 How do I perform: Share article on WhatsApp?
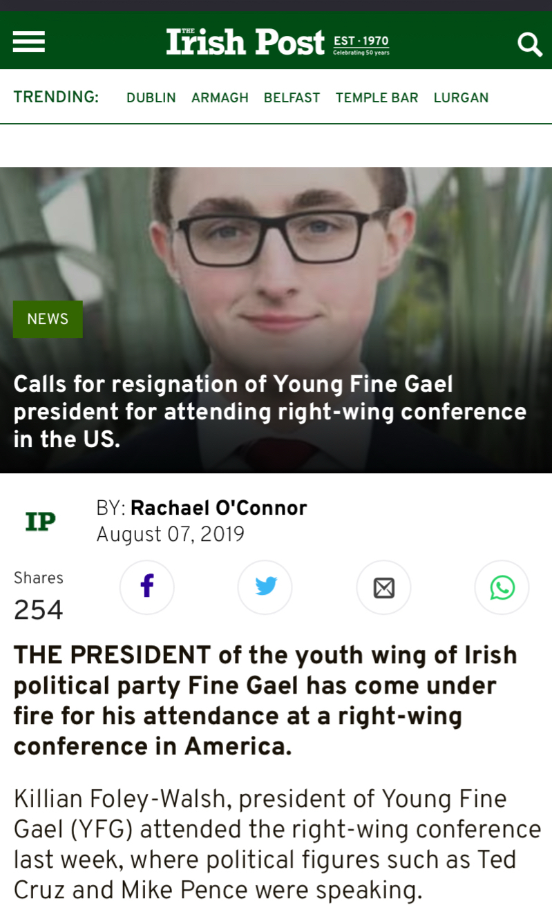click(x=502, y=587)
